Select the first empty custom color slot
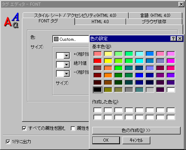This screenshot has height=150, width=186. pos(98,110)
